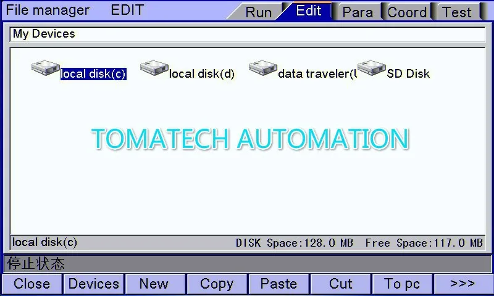Click the Devices softkey button
The image size is (494, 296).
[x=94, y=284]
